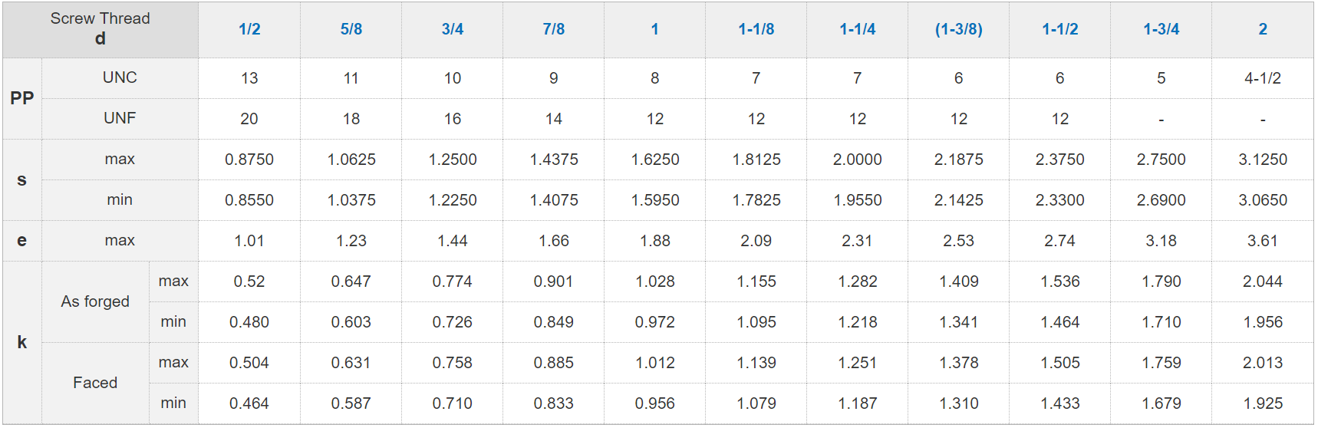Select the PP row group label
1318x428 pixels.
(21, 98)
